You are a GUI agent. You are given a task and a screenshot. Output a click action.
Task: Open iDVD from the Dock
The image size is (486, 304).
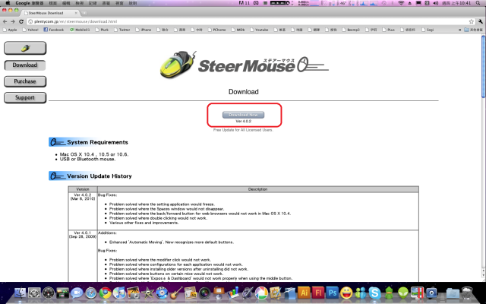tap(162, 293)
